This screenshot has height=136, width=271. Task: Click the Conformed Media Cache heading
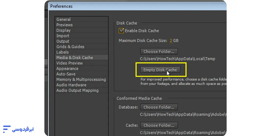click(x=139, y=99)
